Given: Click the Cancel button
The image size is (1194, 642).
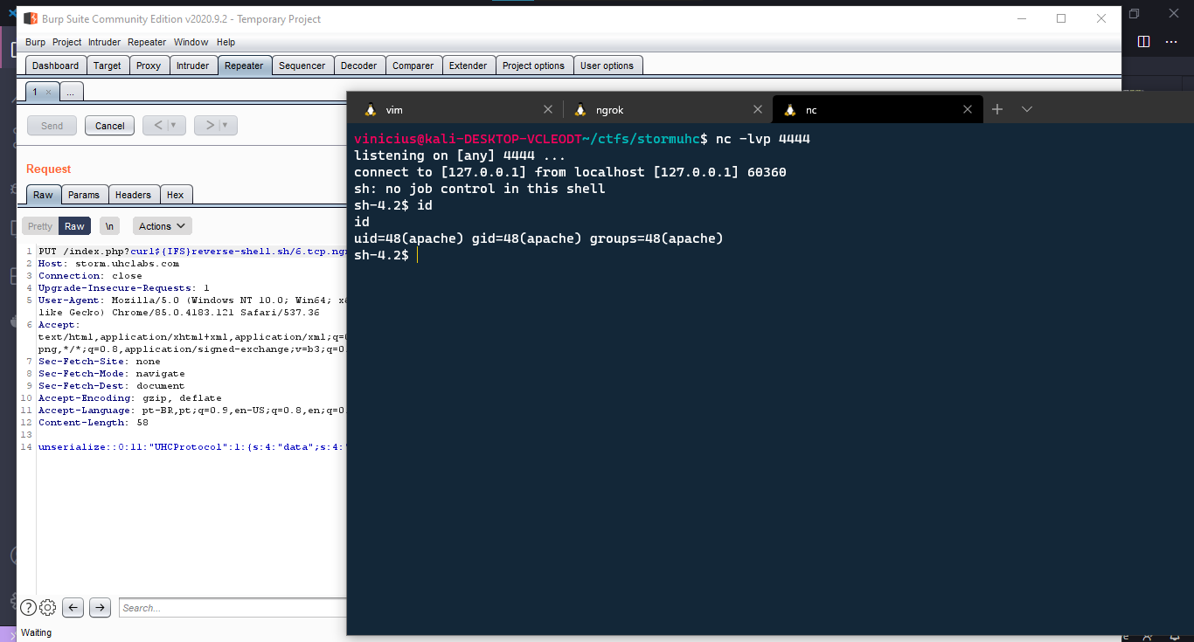Looking at the screenshot, I should tap(110, 126).
